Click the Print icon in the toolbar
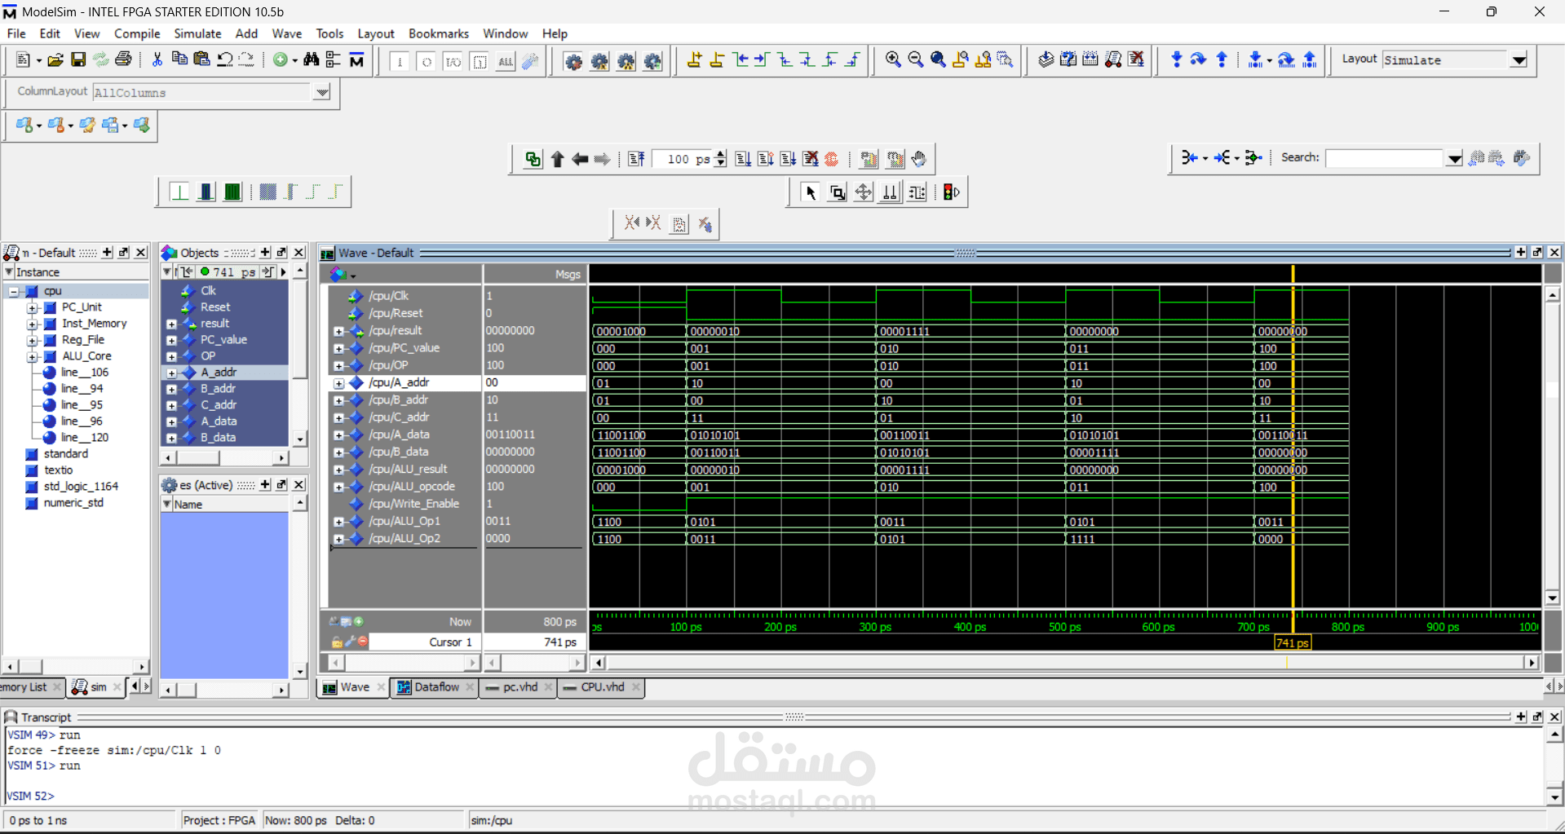This screenshot has height=834, width=1565. pyautogui.click(x=123, y=60)
